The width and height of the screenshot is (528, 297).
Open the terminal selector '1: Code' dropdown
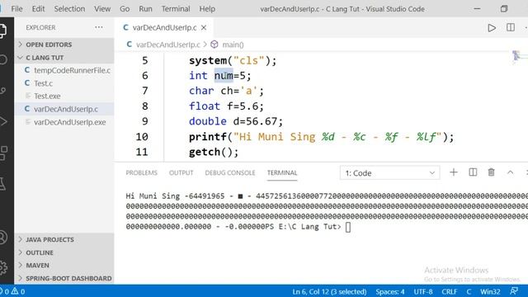point(389,173)
